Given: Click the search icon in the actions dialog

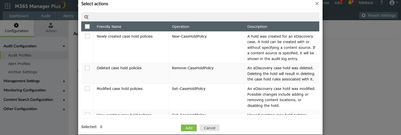Looking at the screenshot, I should pyautogui.click(x=86, y=17).
